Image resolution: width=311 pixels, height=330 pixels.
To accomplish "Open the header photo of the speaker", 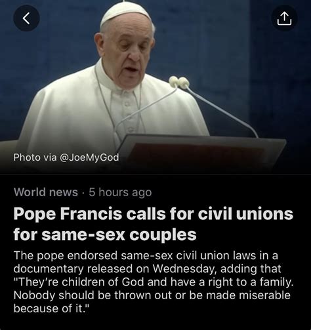I will (x=155, y=87).
